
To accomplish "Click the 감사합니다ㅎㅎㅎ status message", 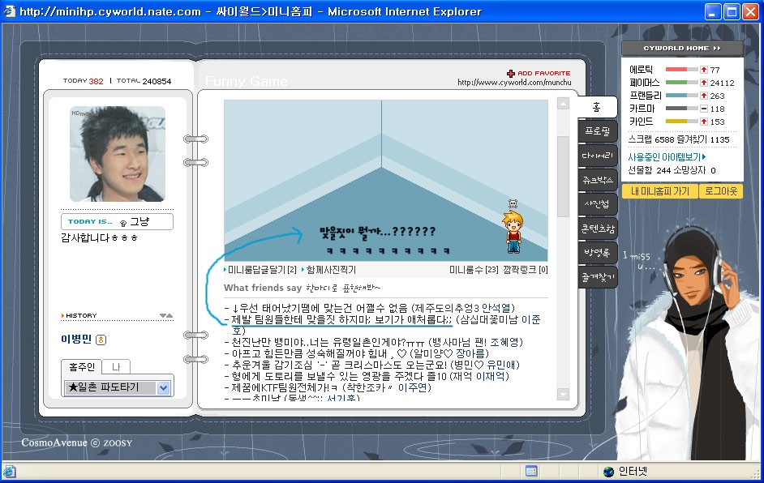I will point(100,237).
